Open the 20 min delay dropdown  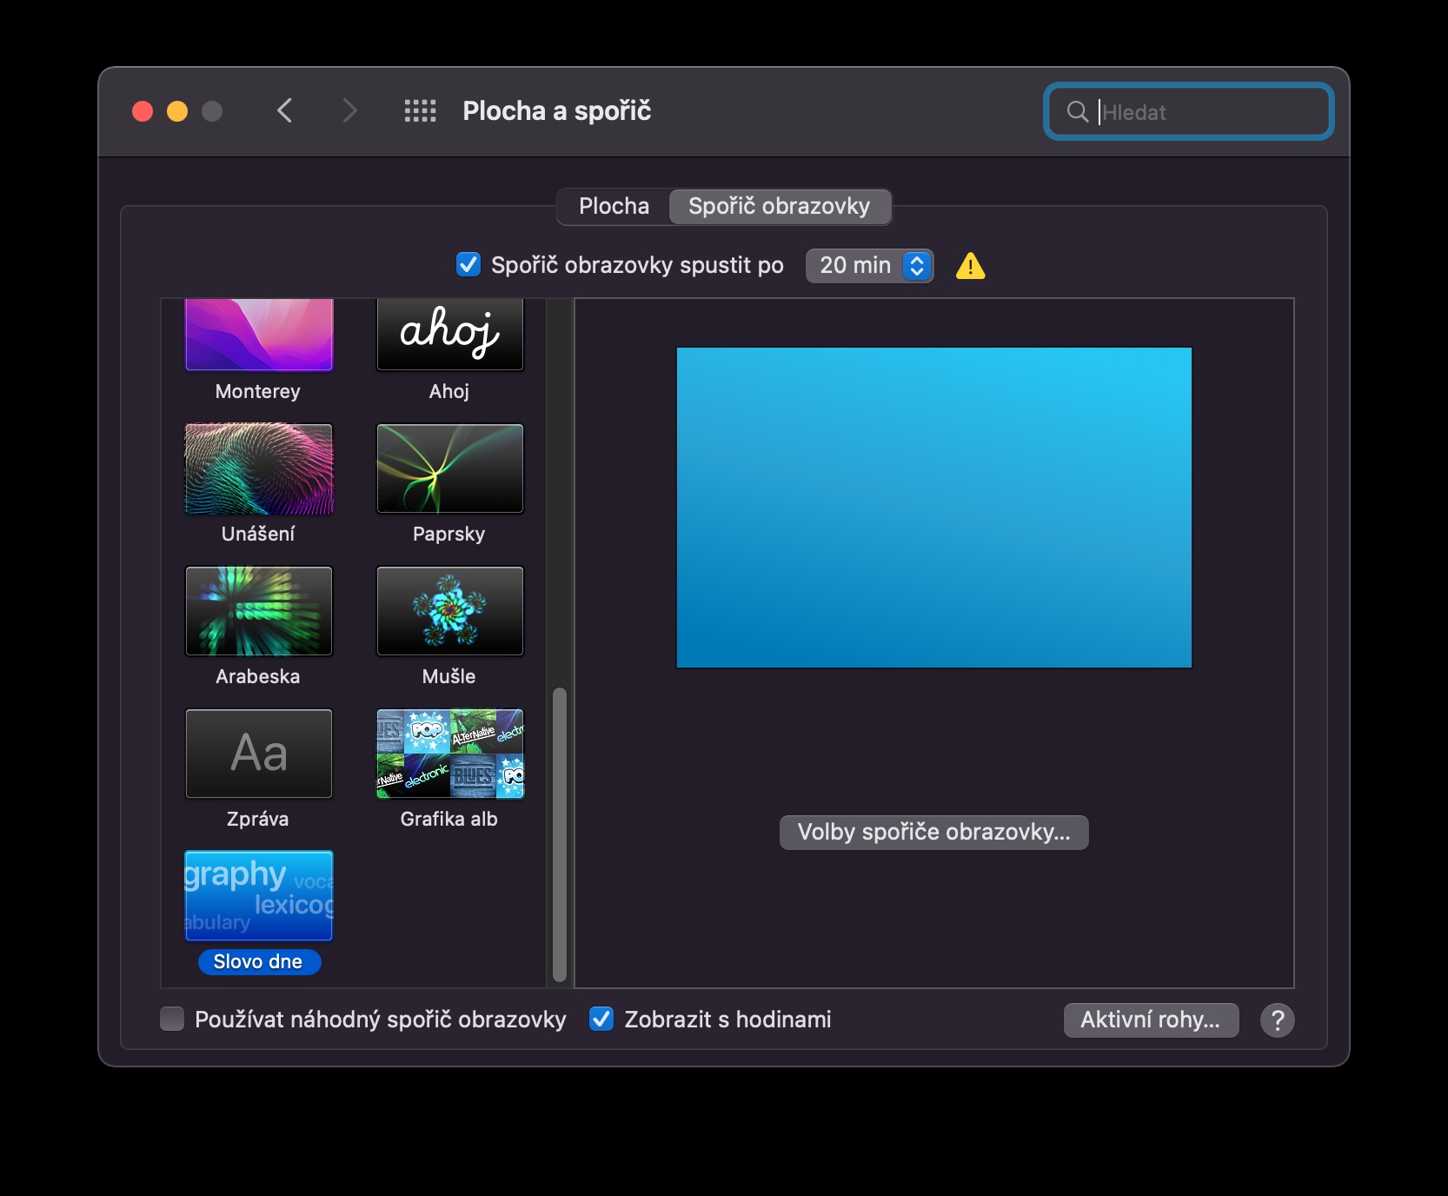click(x=869, y=266)
